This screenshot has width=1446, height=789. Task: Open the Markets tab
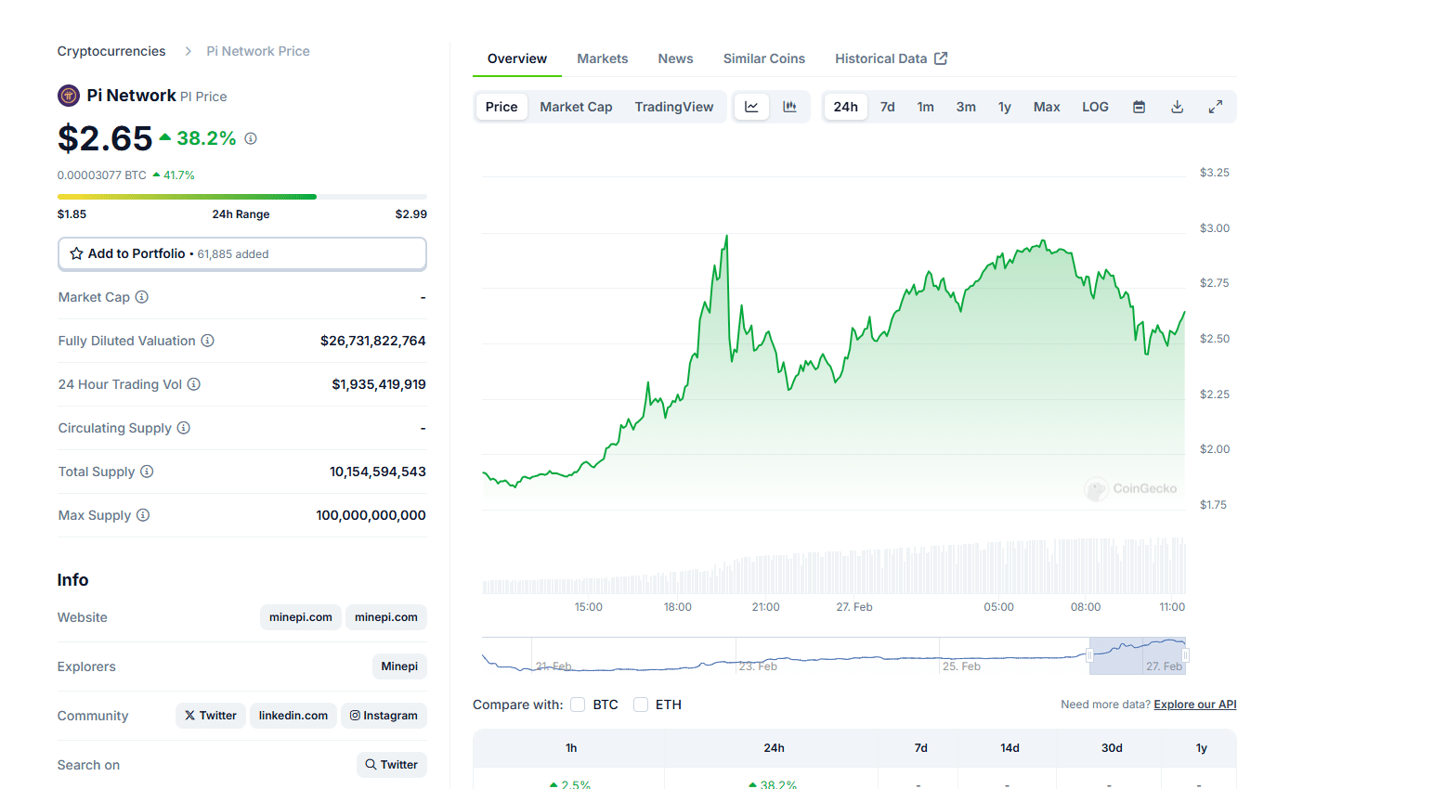pyautogui.click(x=603, y=58)
